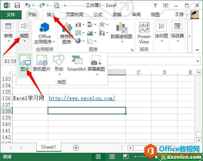Redo the last action
The height and width of the screenshot is (161, 203).
tap(42, 5)
